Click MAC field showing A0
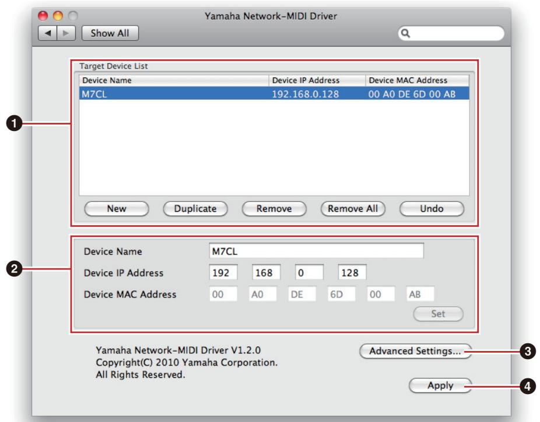This screenshot has height=422, width=540. click(x=262, y=294)
